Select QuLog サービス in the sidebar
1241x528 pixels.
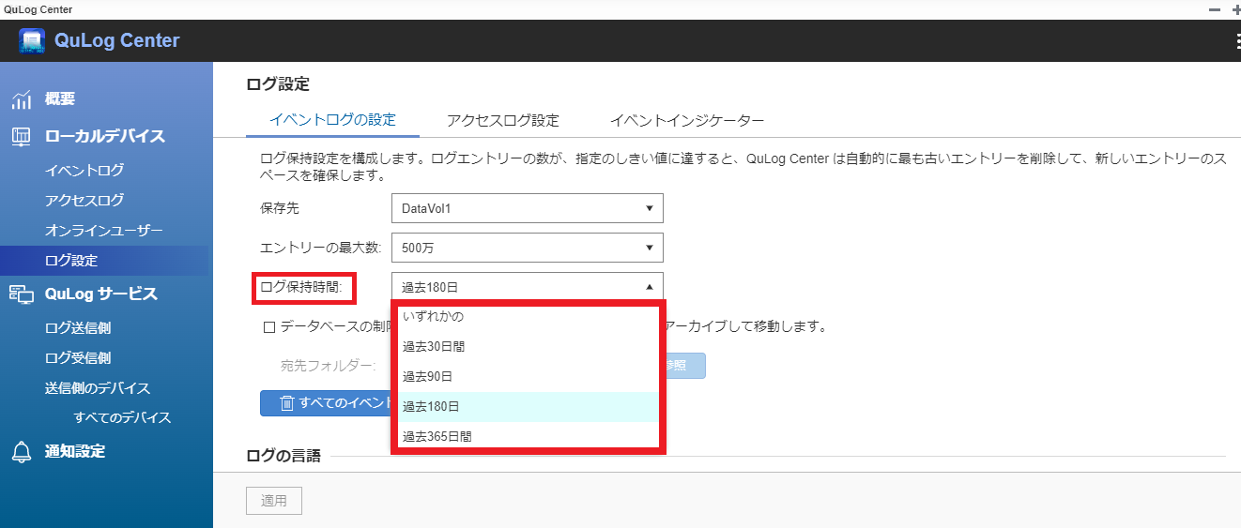[101, 294]
